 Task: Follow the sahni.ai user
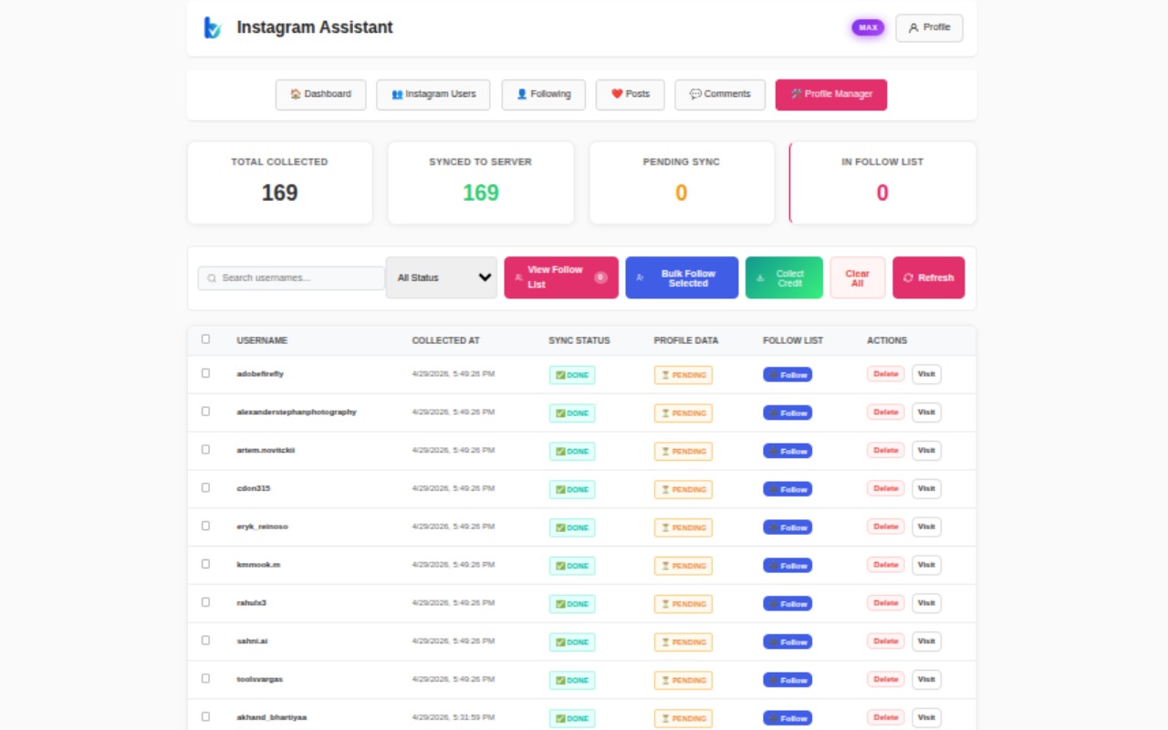[787, 642]
